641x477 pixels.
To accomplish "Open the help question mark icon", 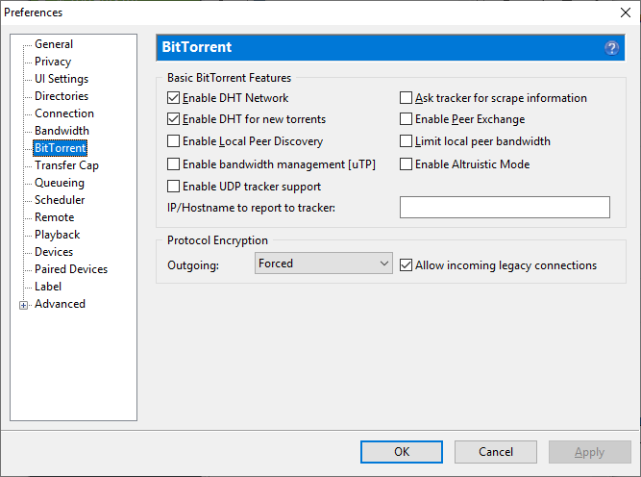I will [611, 48].
